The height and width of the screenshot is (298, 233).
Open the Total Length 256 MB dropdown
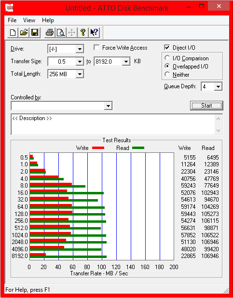click(x=80, y=74)
